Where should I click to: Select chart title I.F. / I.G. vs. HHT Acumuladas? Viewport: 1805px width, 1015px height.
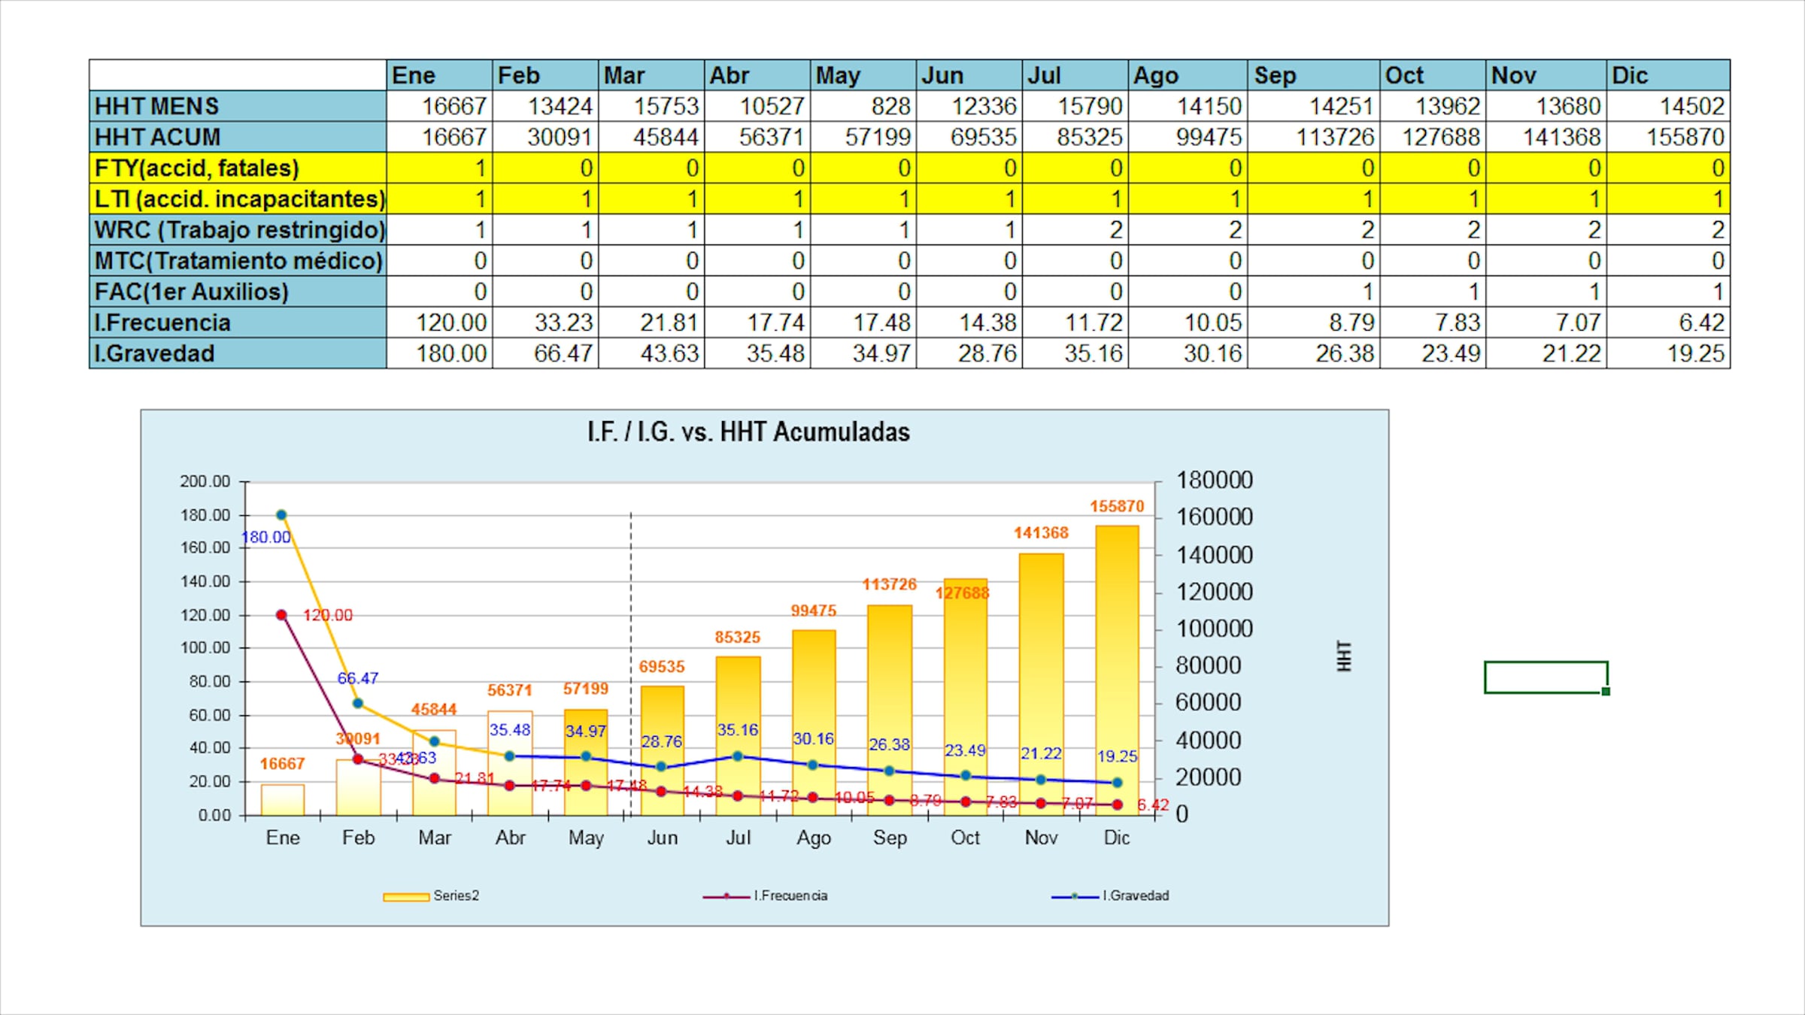click(x=748, y=432)
